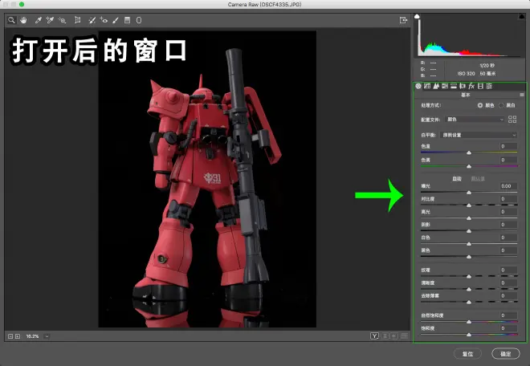The width and height of the screenshot is (530, 366).
Task: Click the 曝光 exposure value field 0.00
Action: tap(508, 186)
